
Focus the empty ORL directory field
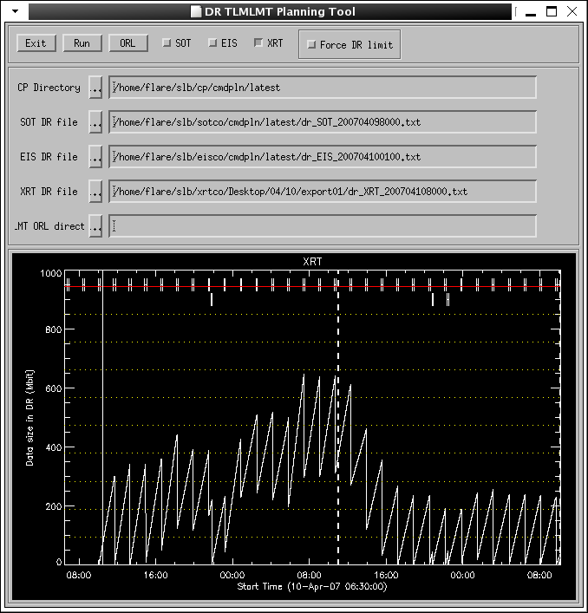click(323, 226)
